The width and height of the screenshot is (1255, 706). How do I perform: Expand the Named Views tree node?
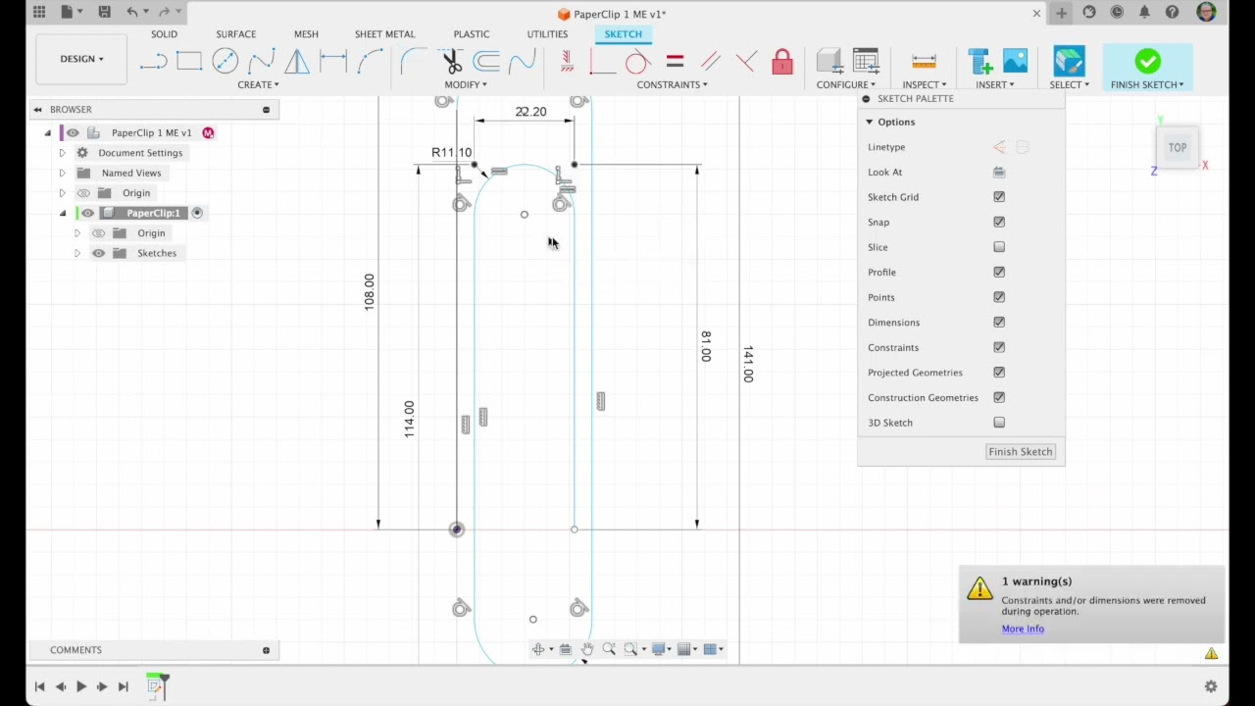click(x=62, y=173)
